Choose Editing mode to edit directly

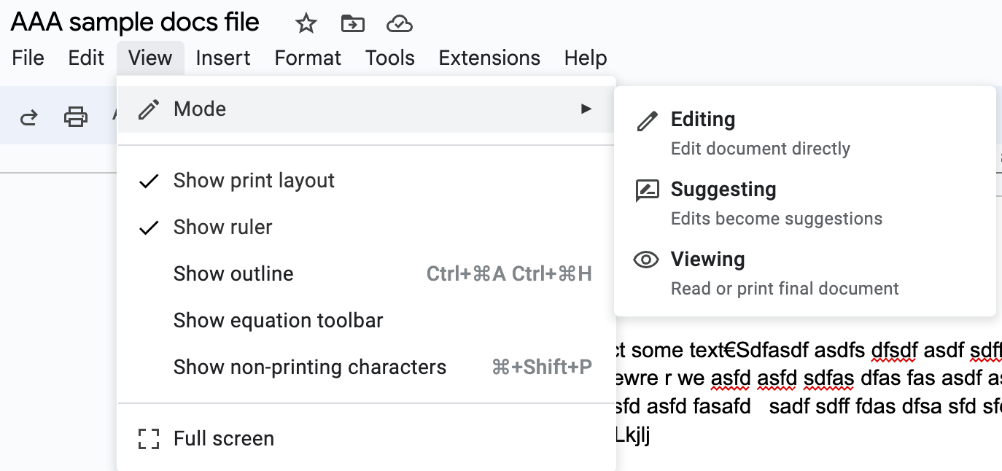tap(703, 120)
